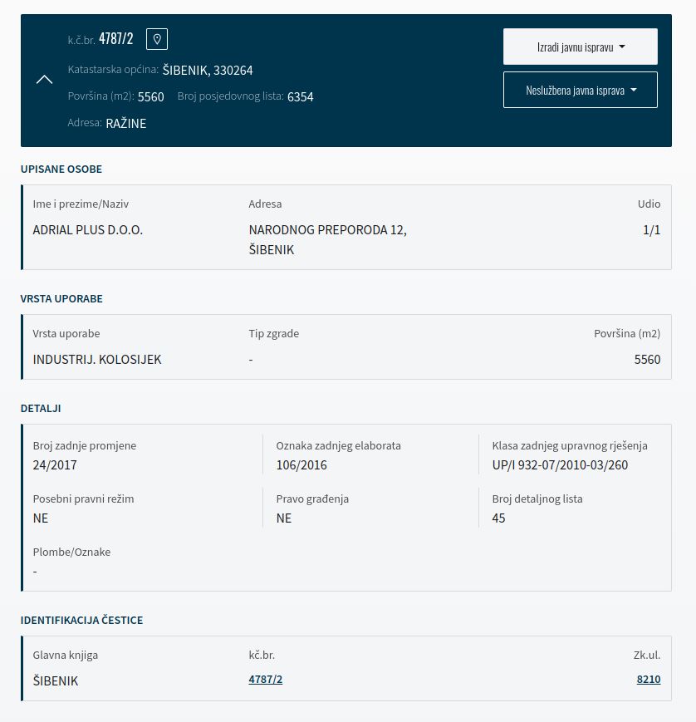Click the address NARODNOG PREPORODA 12
This screenshot has height=722, width=696.
click(x=327, y=230)
